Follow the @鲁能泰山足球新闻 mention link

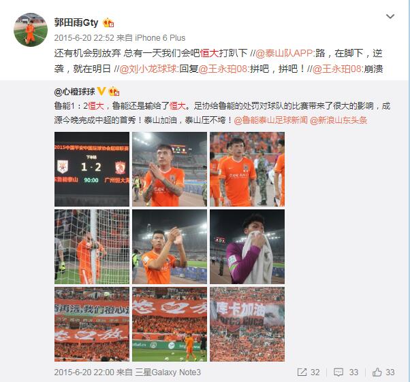pyautogui.click(x=270, y=120)
